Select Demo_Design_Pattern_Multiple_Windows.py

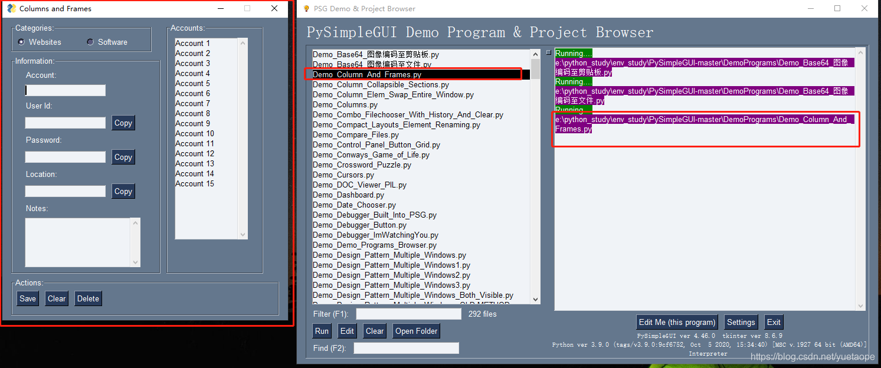[421, 255]
